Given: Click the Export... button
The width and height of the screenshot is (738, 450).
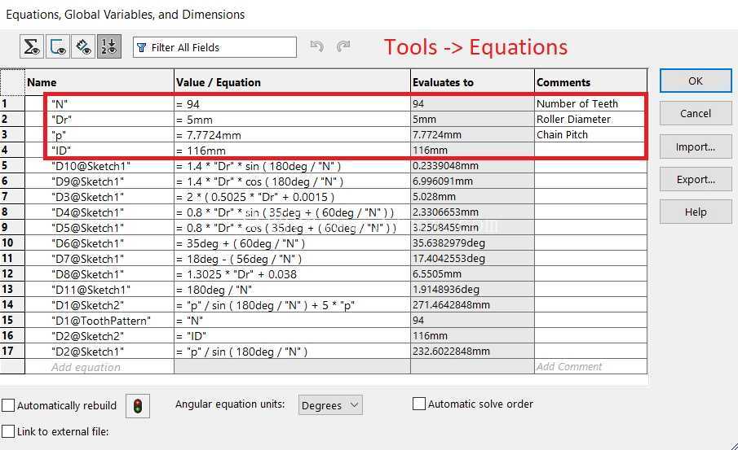Looking at the screenshot, I should 696,180.
